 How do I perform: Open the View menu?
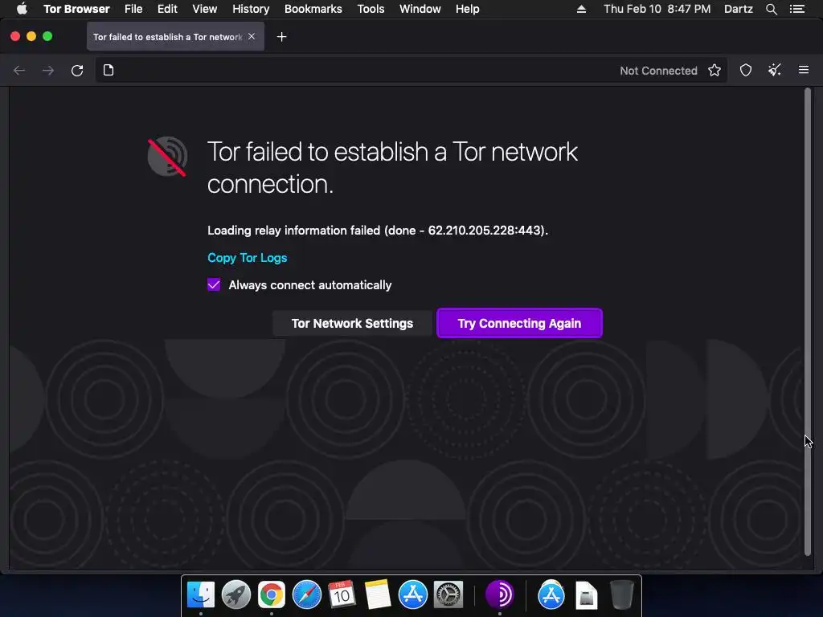205,9
